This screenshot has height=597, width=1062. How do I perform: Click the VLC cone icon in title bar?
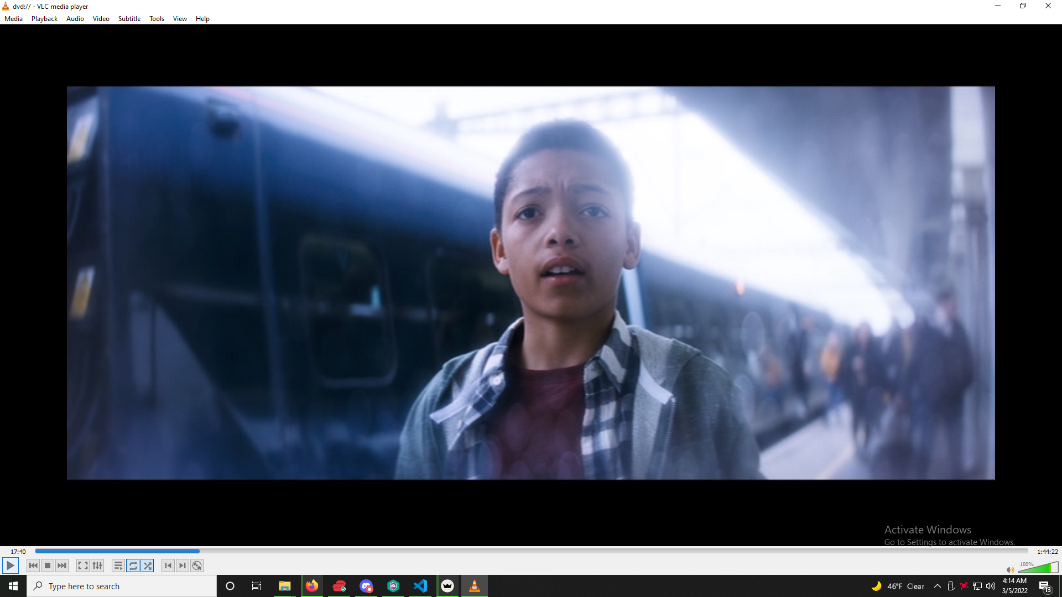pos(6,6)
